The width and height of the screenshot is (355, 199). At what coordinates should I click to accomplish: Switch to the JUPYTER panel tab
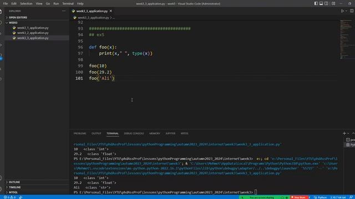tap(170, 133)
